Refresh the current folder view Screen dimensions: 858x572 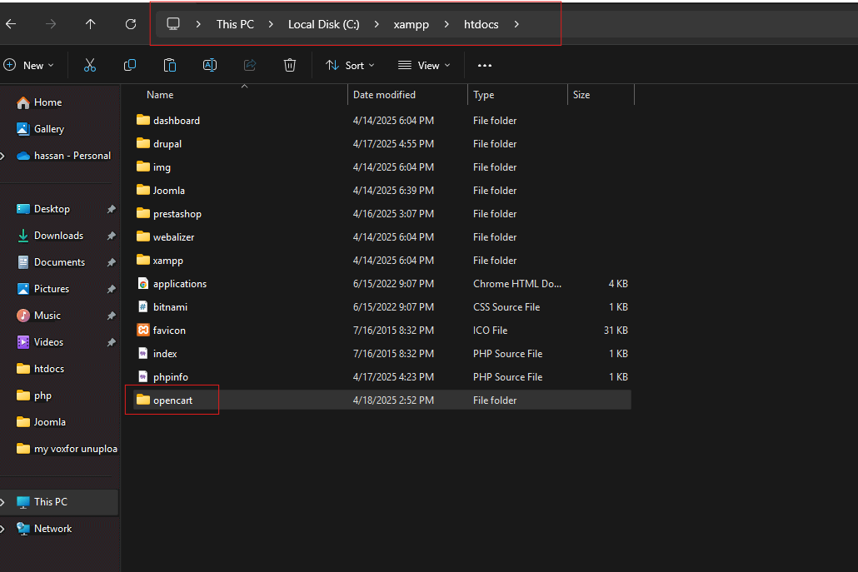click(x=131, y=24)
